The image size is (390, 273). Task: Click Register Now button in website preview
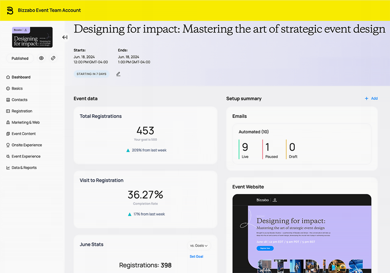[x=265, y=248]
